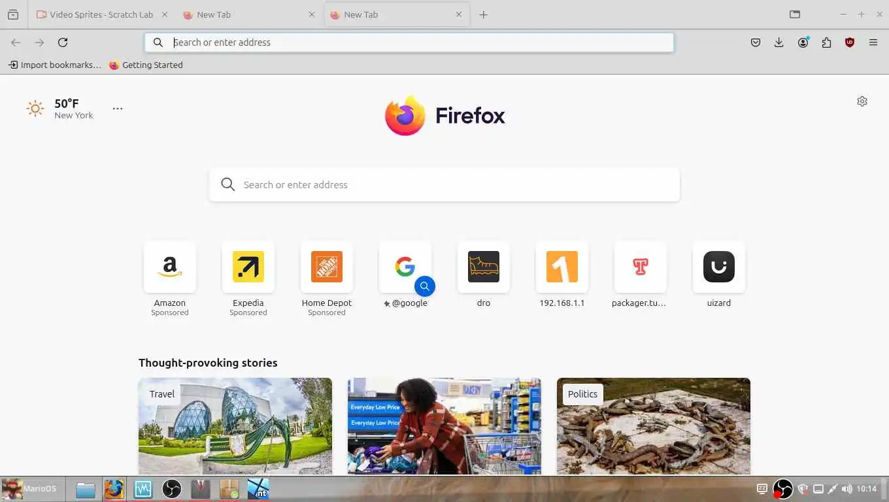Reload the current page
Image resolution: width=889 pixels, height=502 pixels.
click(x=63, y=42)
